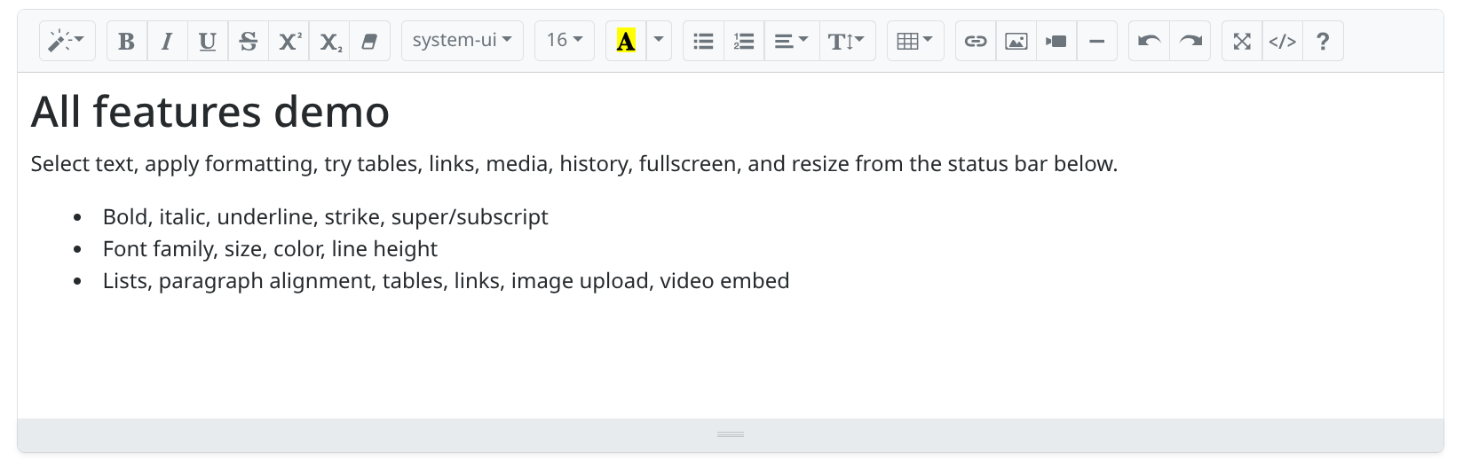Viewport: 1463px width, 469px height.
Task: Open the magic wand Style menu
Action: pyautogui.click(x=67, y=41)
